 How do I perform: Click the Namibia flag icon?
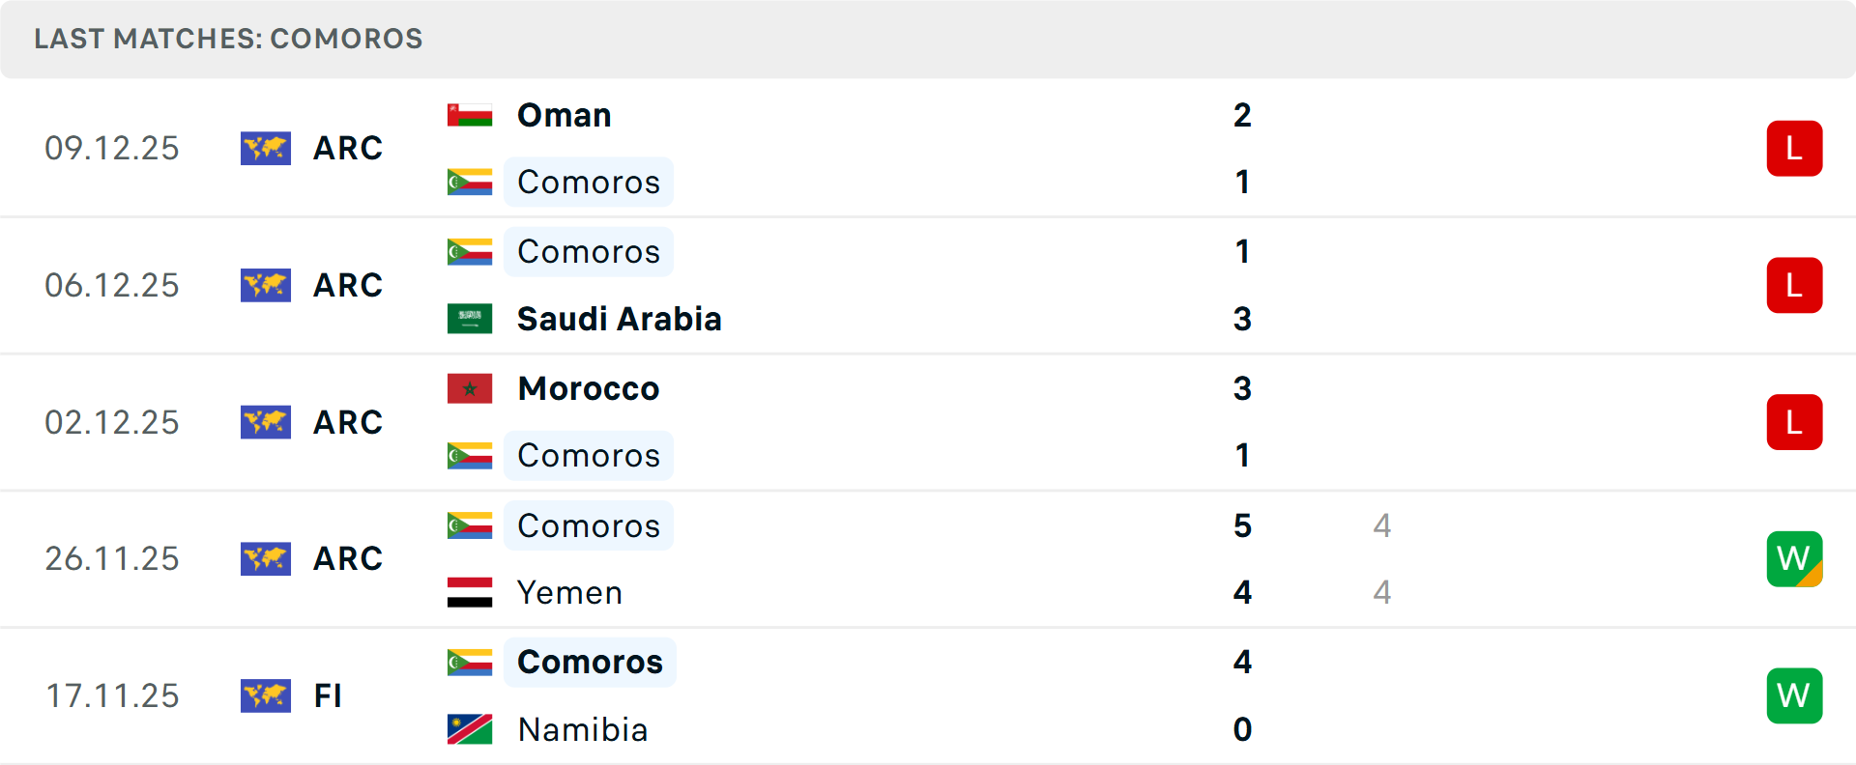tap(470, 729)
